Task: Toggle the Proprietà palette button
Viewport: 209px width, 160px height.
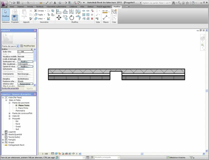Action: click(x=15, y=17)
